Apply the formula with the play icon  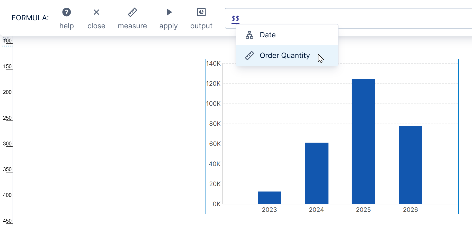169,12
